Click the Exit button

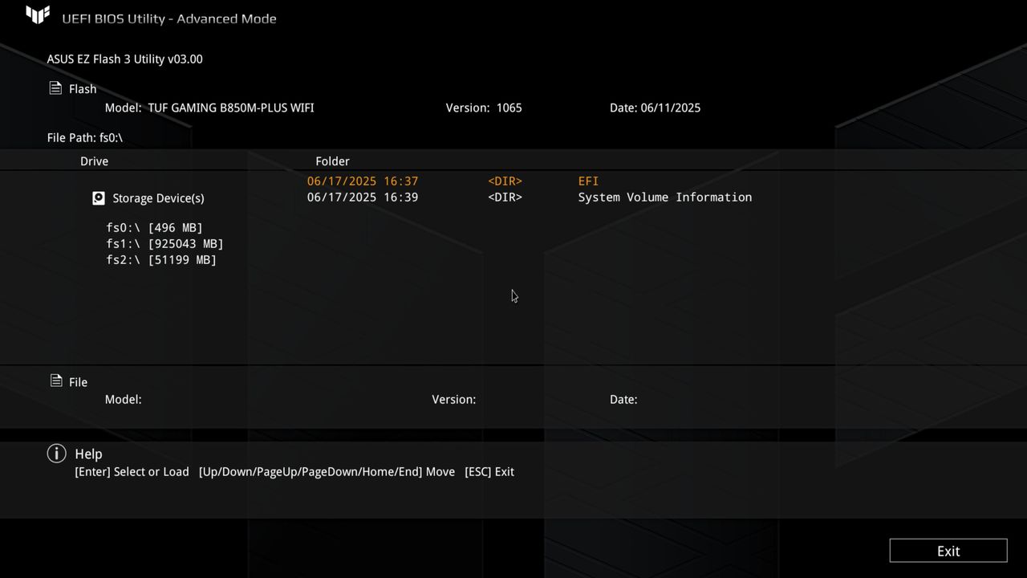tap(948, 551)
